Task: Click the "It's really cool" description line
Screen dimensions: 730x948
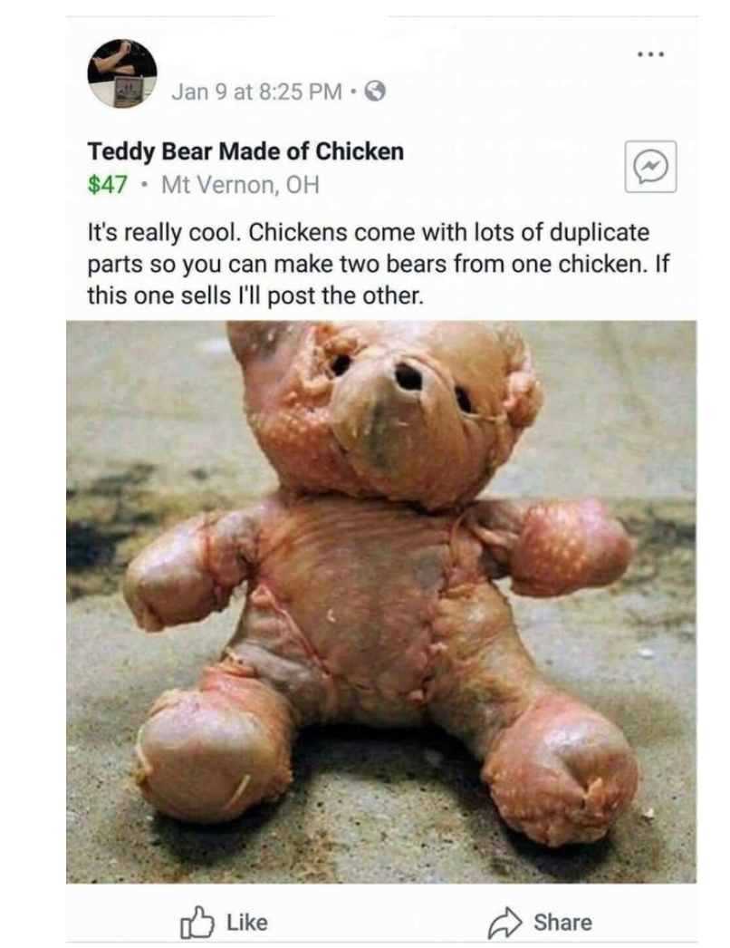Action: [x=369, y=232]
